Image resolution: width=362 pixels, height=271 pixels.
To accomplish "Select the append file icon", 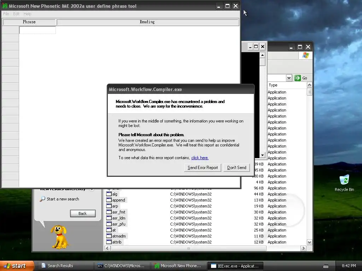I will pos(109,200).
